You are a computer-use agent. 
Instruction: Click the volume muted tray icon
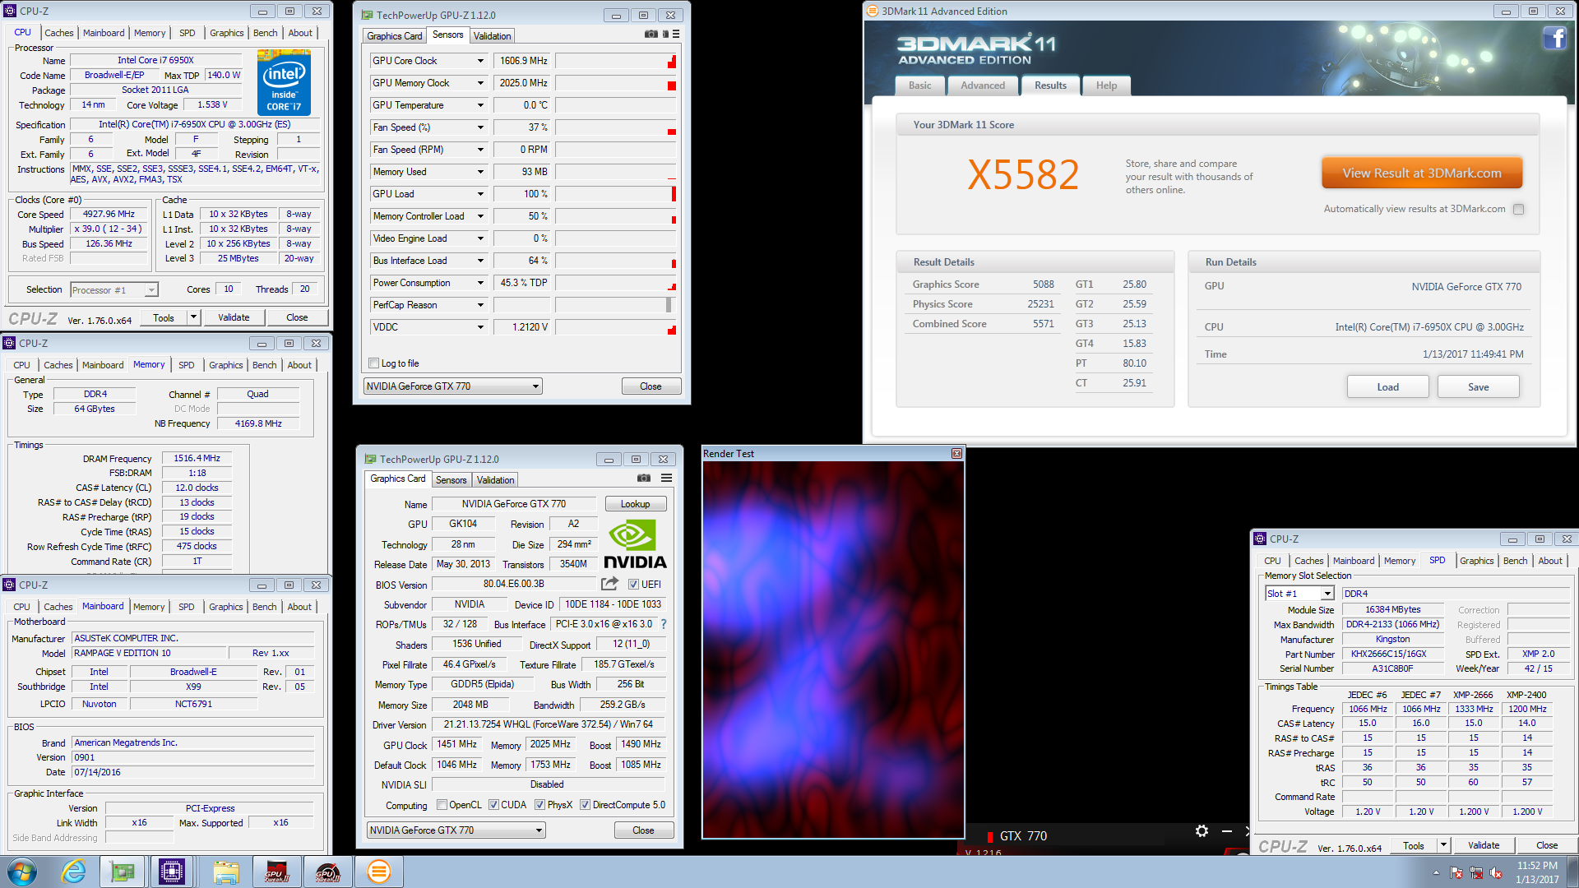1496,872
